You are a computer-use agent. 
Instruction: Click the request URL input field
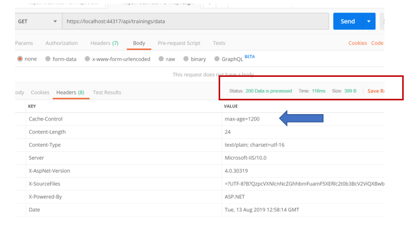pyautogui.click(x=196, y=21)
